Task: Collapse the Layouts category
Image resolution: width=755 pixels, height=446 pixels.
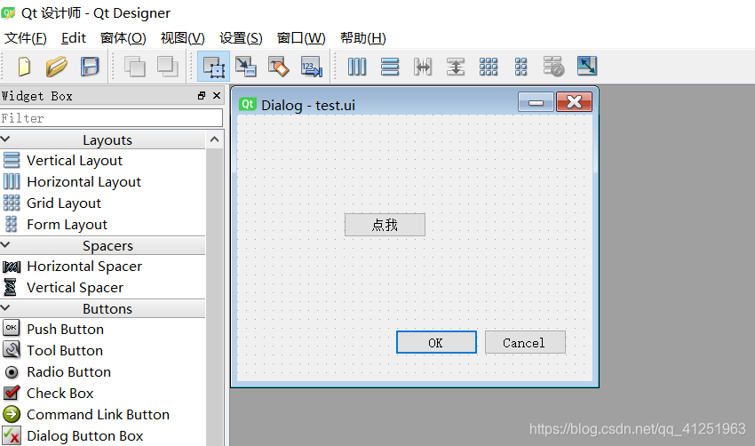Action: [x=6, y=139]
